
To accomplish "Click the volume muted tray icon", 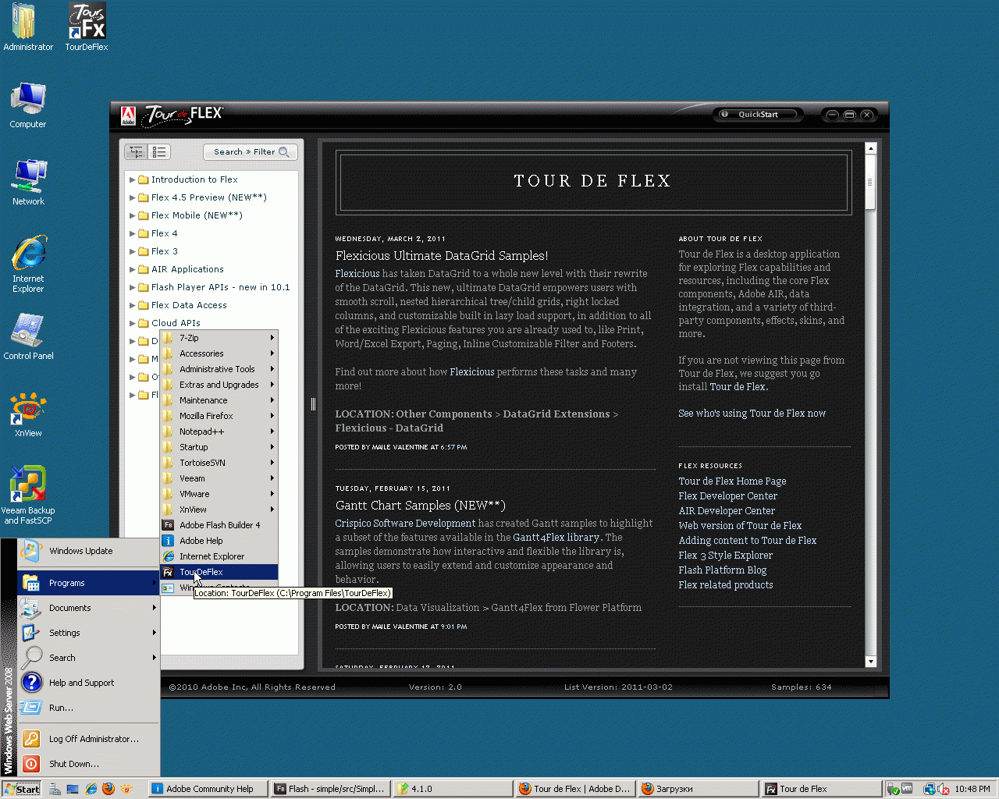I will click(x=943, y=789).
